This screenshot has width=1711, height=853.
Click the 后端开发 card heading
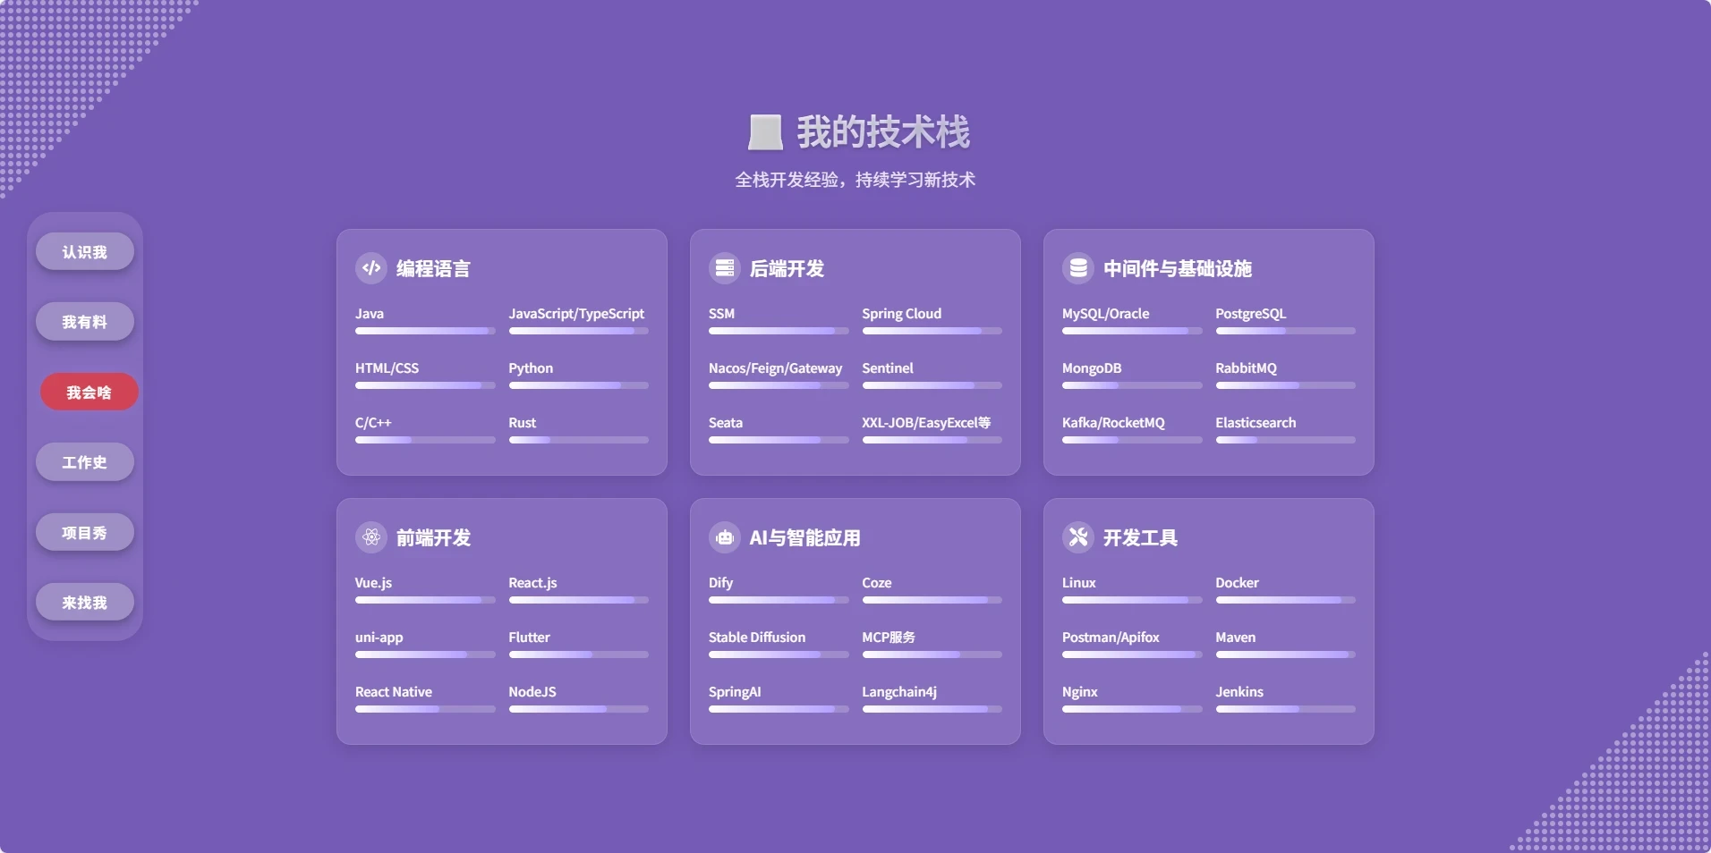click(x=787, y=268)
